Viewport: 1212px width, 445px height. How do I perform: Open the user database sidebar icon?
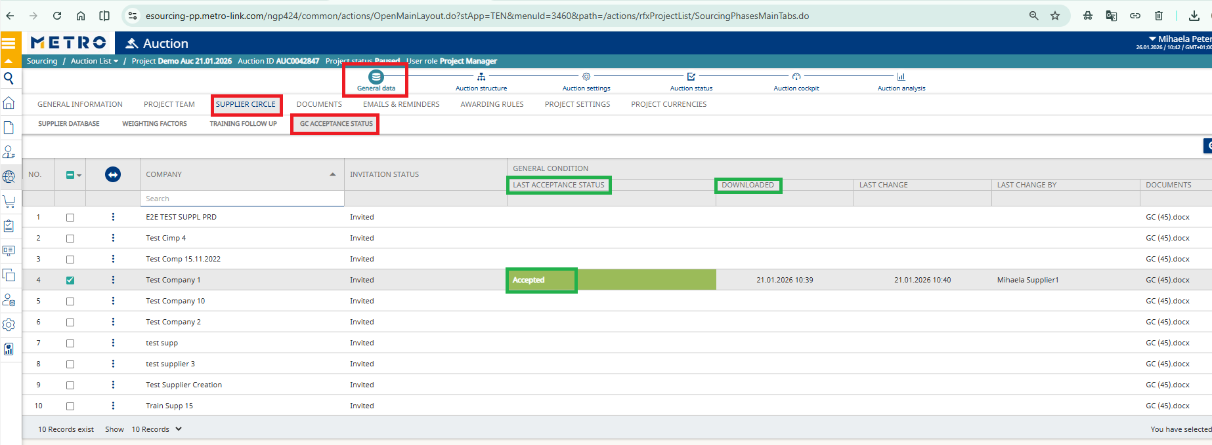pyautogui.click(x=9, y=300)
